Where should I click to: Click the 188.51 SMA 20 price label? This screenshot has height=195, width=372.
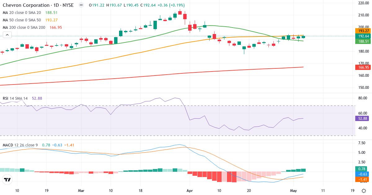(363, 41)
